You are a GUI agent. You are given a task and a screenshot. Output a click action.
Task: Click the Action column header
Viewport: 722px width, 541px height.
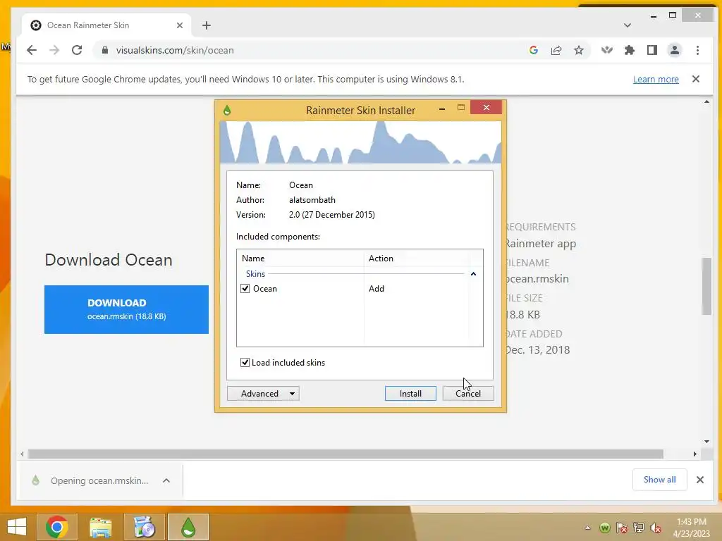pos(417,258)
